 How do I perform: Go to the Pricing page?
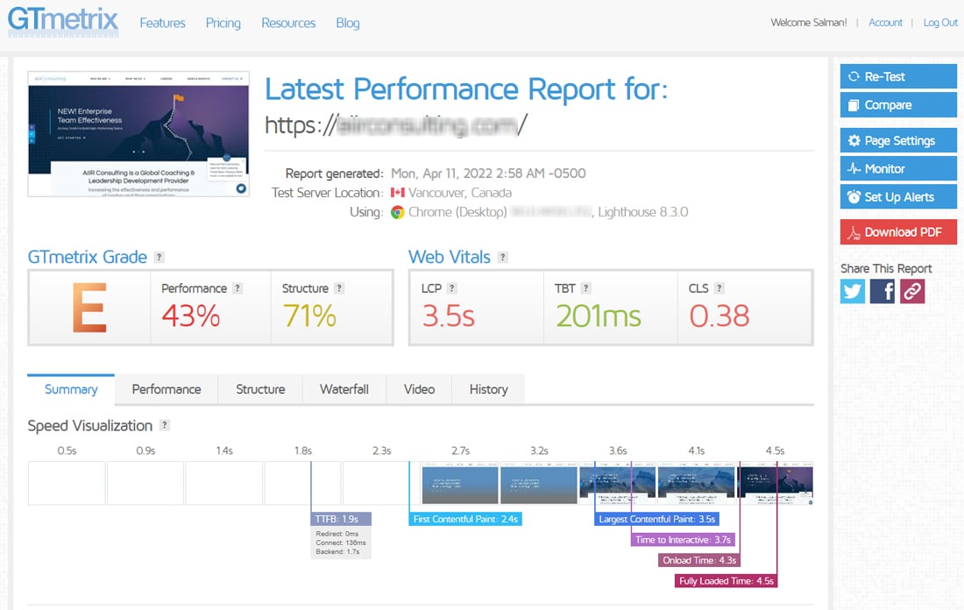[x=223, y=24]
